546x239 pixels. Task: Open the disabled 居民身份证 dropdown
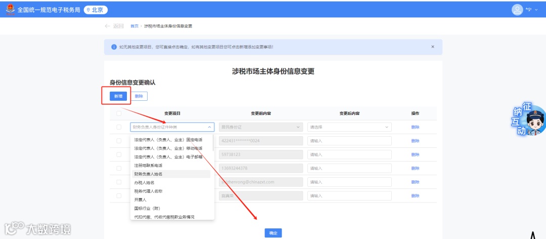tap(261, 127)
